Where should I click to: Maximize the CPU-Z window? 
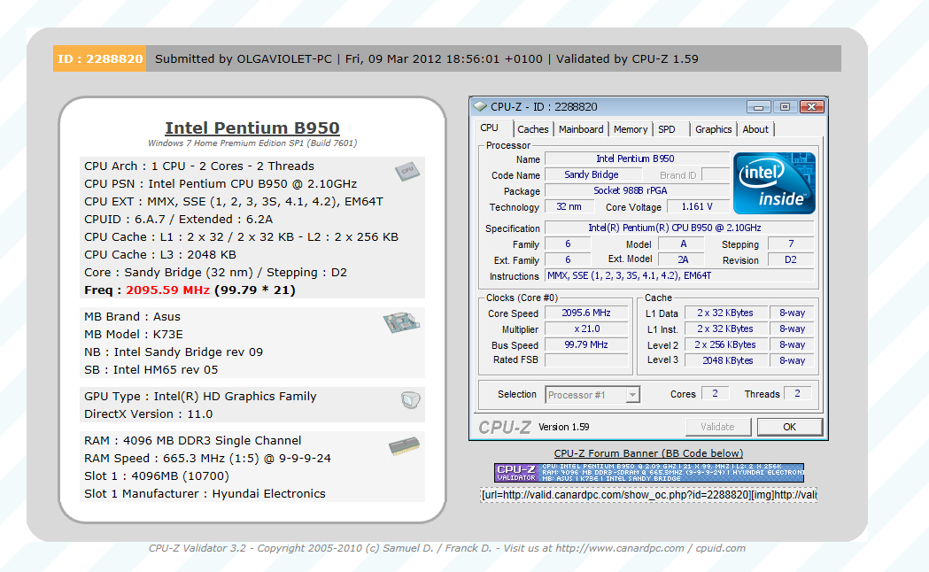785,106
